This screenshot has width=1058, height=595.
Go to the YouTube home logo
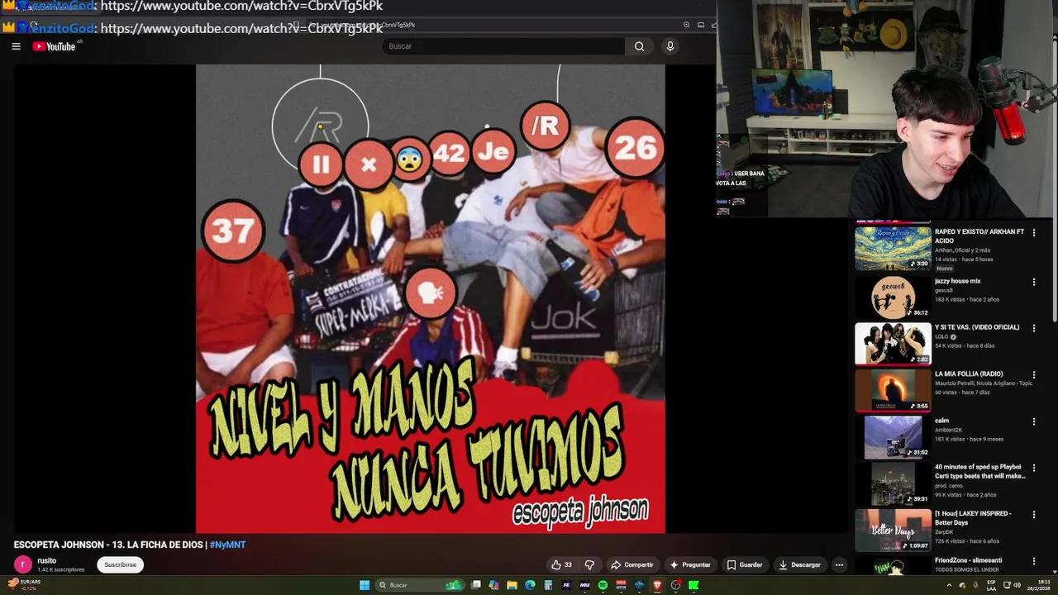[55, 46]
